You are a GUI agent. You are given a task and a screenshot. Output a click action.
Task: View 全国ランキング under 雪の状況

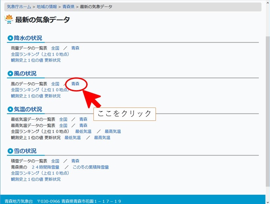pos(40,173)
